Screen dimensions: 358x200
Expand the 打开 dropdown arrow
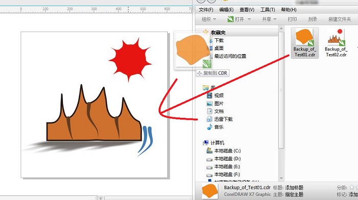pos(249,19)
